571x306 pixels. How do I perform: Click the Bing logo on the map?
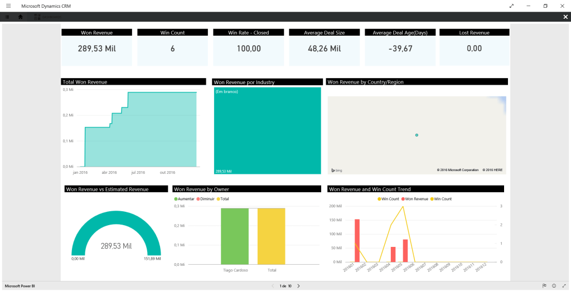337,171
